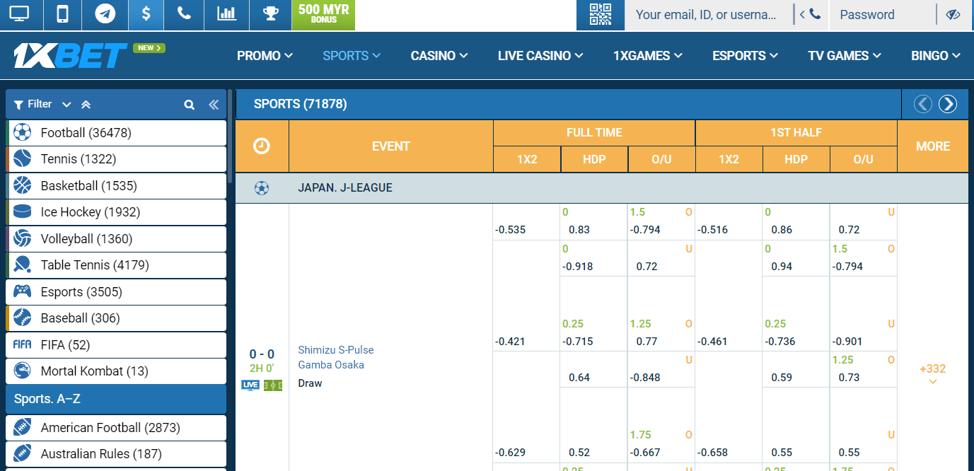The height and width of the screenshot is (471, 974).
Task: Select FIFA (52) in sidebar
Action: pyautogui.click(x=116, y=345)
